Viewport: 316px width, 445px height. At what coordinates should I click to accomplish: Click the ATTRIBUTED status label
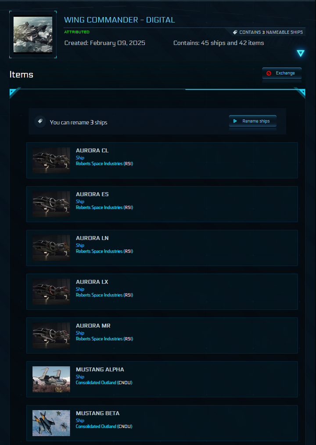[x=77, y=32]
